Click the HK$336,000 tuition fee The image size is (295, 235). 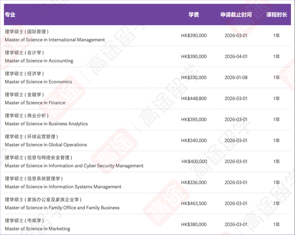pos(194,182)
